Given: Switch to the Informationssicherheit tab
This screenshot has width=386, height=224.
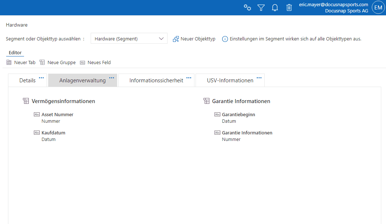Looking at the screenshot, I should coord(156,80).
